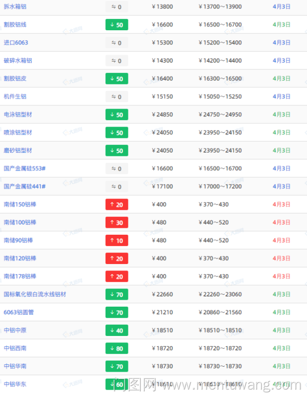Open the 国产金属硅441# entry

tap(25, 187)
